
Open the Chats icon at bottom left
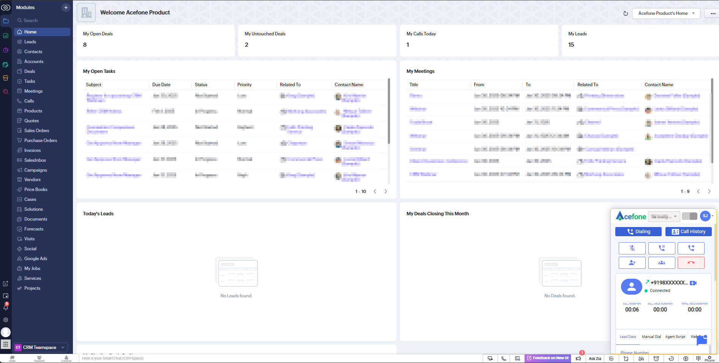[12, 359]
